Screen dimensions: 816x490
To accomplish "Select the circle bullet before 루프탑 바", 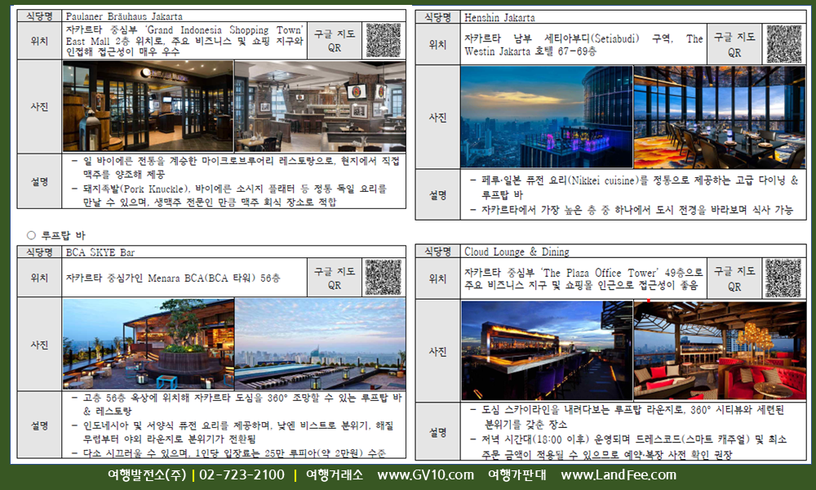I will 31,235.
